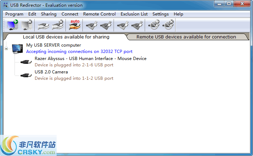253x156 pixels.
Task: Click the unshare USB device hand icon
Action: [x=58, y=25]
